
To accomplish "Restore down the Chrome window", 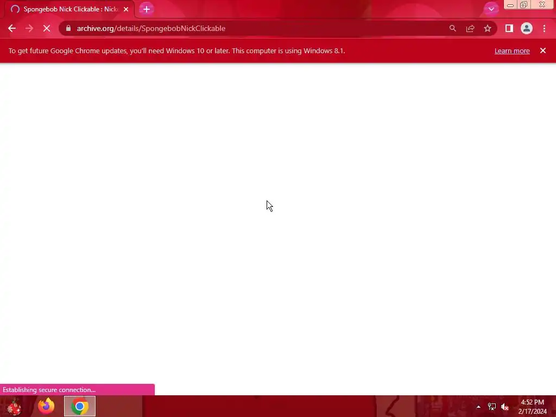I will (x=523, y=5).
